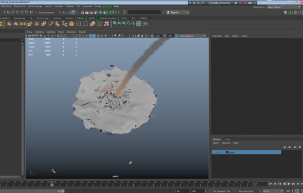The width and height of the screenshot is (303, 193).
Task: Click the bridge tool shelf icon
Action: click(x=85, y=24)
